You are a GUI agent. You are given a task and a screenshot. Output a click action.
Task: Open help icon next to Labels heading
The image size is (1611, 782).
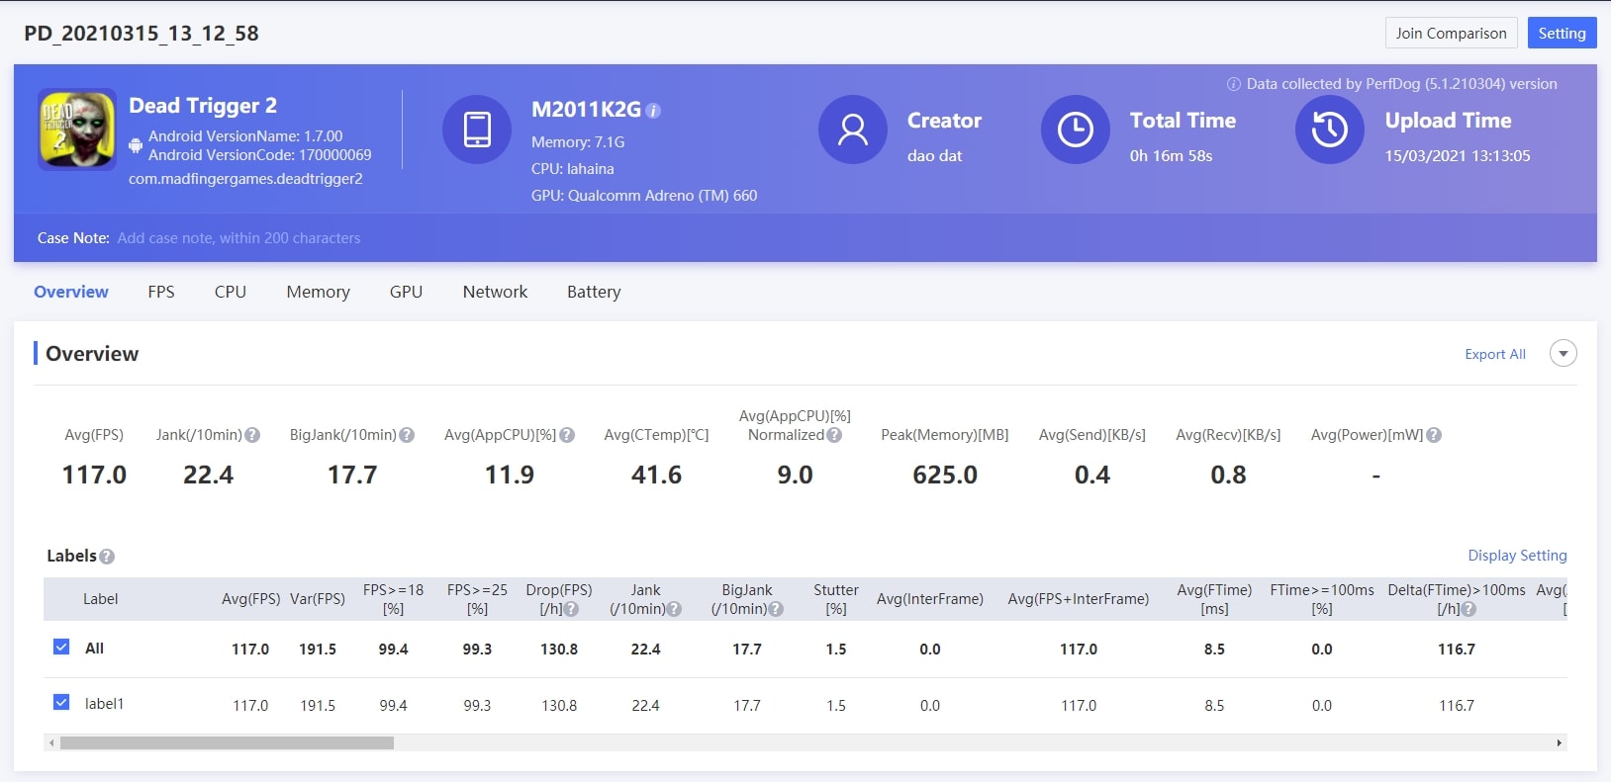point(107,557)
